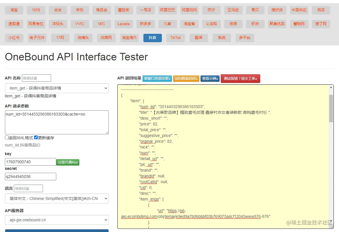Click the 亚马逊 platform button
This screenshot has height=232, width=339.
(233, 10)
